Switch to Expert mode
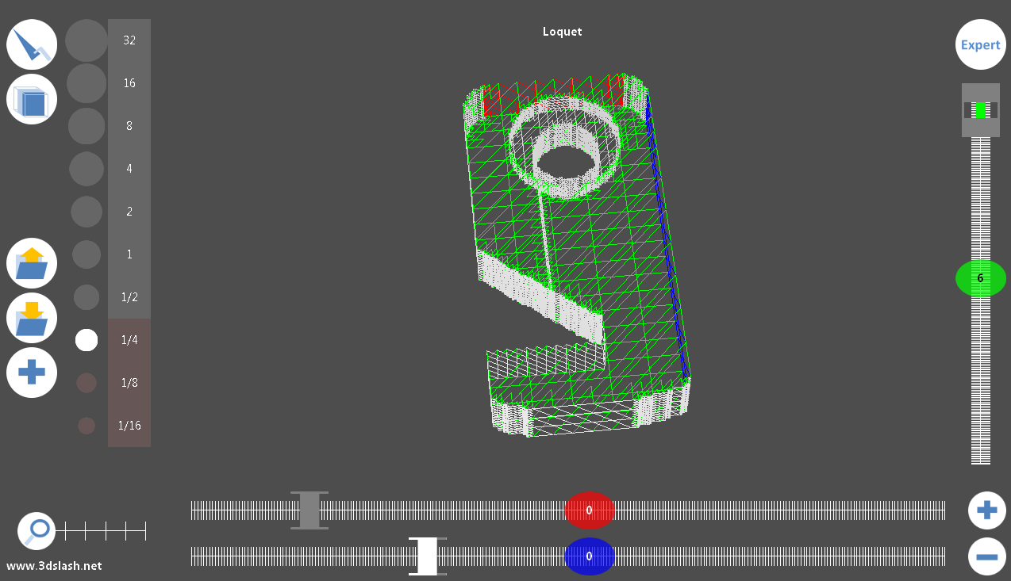Screen dimensions: 1011x581 980,44
